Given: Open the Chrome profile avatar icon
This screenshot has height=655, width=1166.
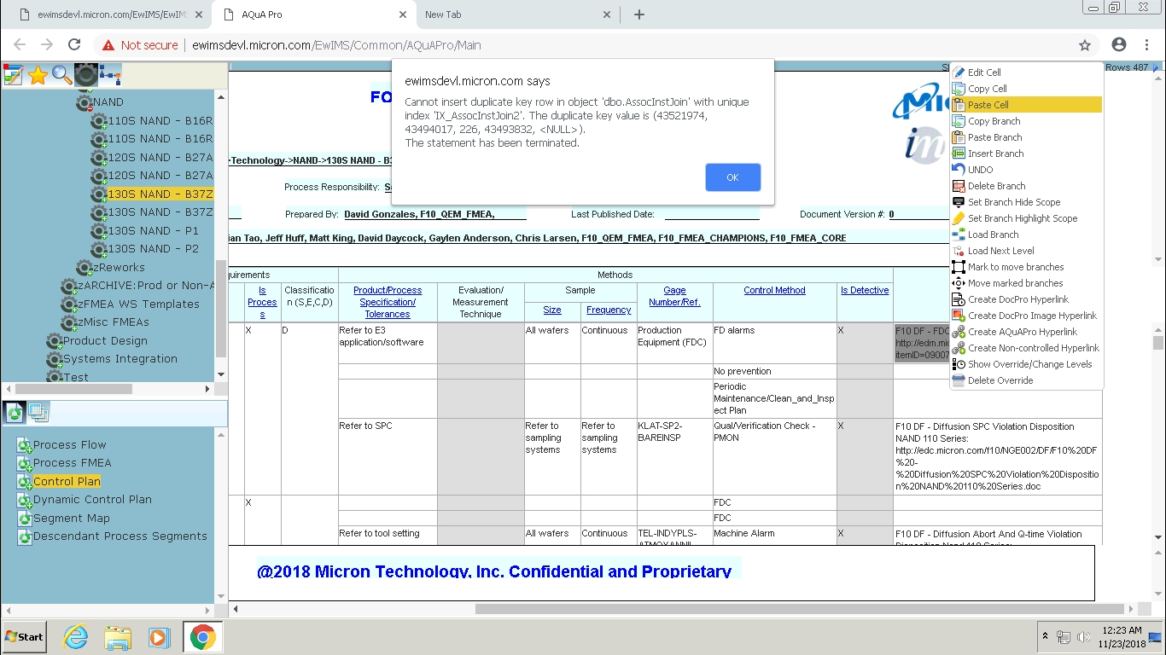Looking at the screenshot, I should (1119, 45).
